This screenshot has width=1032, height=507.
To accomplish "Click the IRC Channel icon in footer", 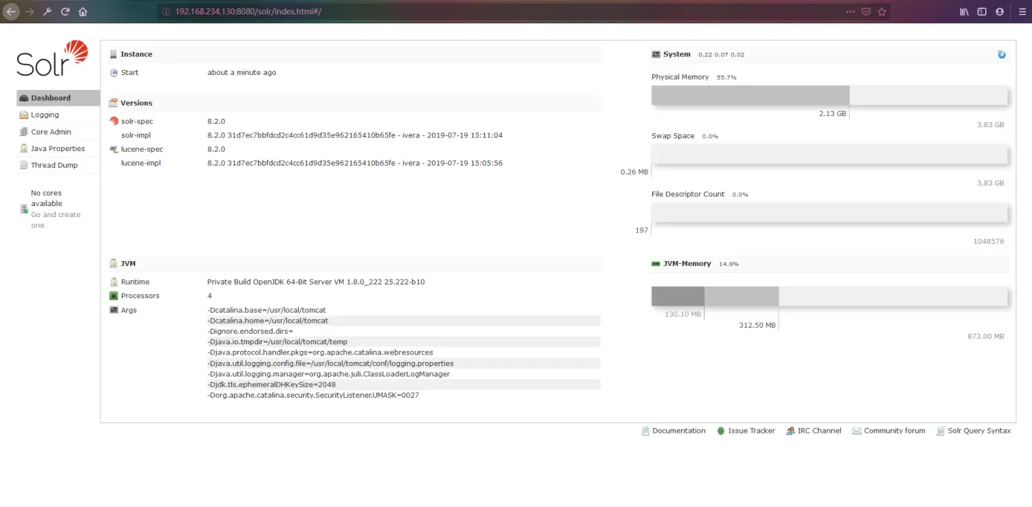I will [x=790, y=431].
